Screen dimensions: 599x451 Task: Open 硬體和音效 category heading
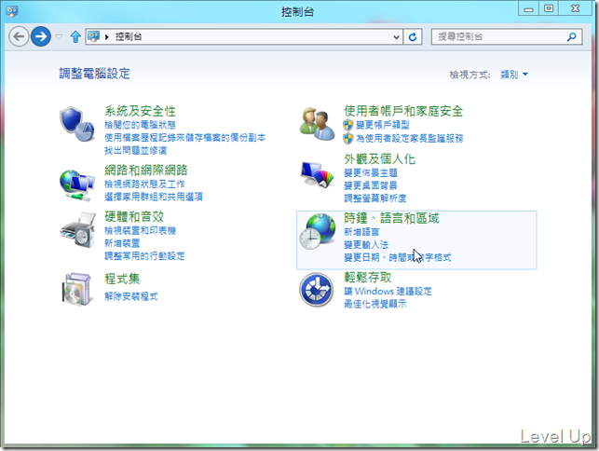pos(134,217)
